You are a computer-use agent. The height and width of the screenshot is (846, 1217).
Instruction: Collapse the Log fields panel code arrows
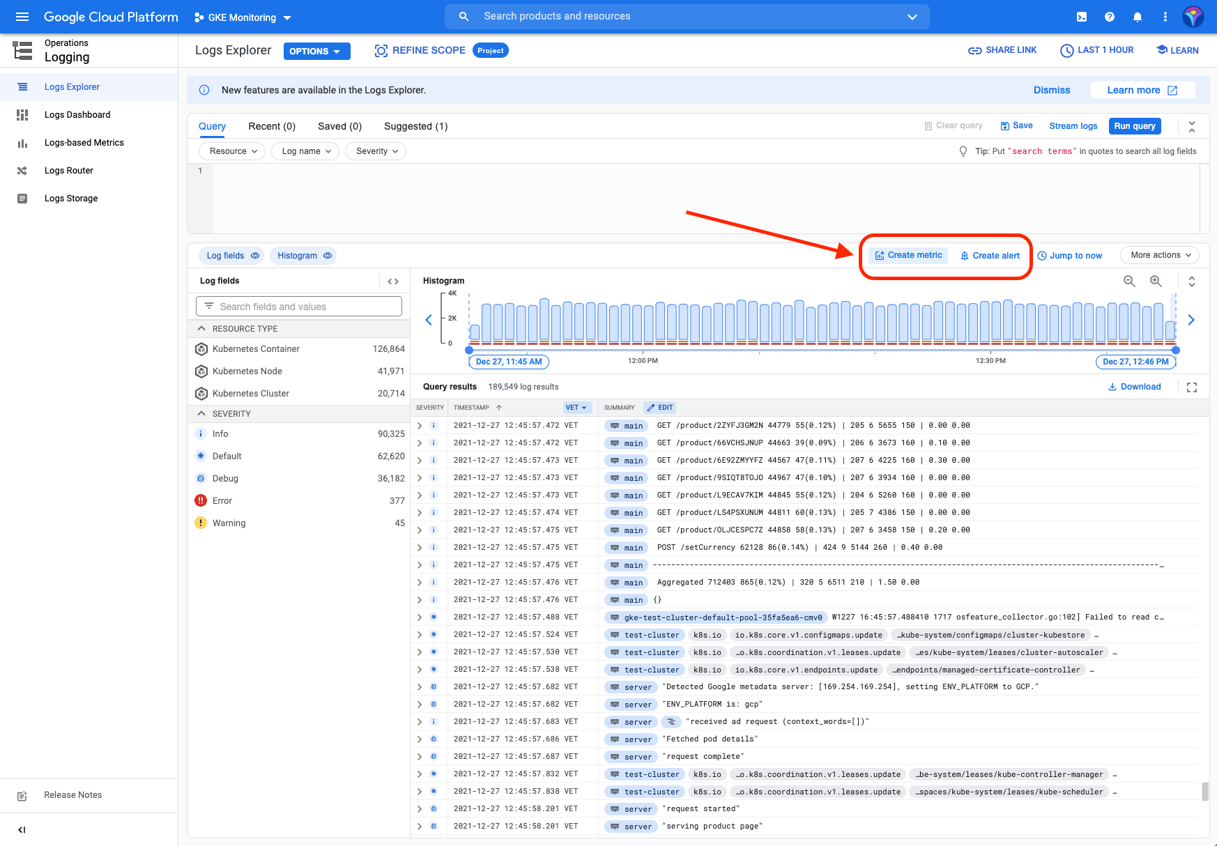(x=393, y=281)
